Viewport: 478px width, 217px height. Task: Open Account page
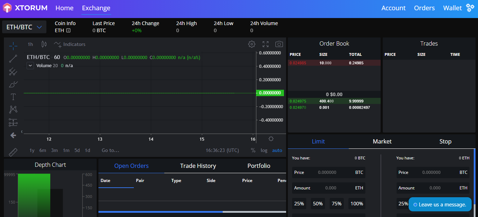pos(393,8)
